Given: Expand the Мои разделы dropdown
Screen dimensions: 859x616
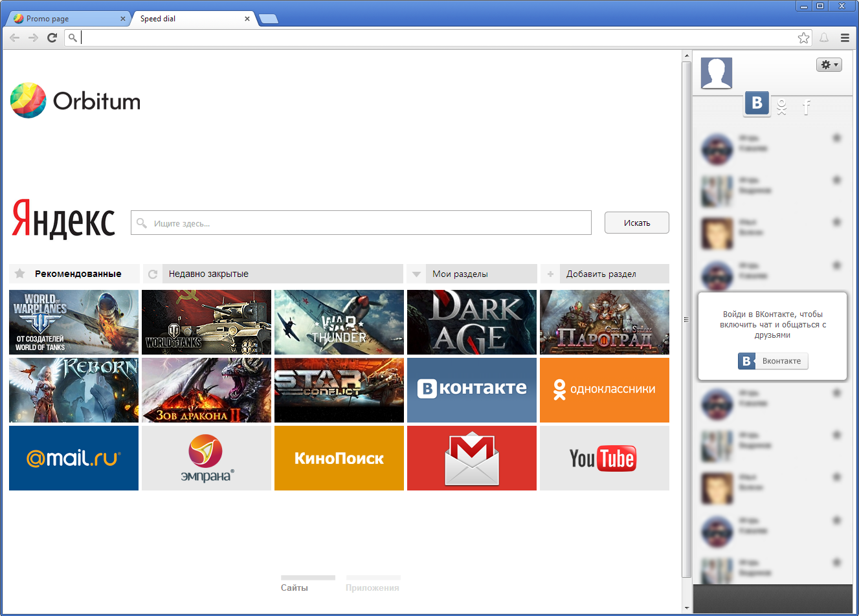Looking at the screenshot, I should point(472,274).
